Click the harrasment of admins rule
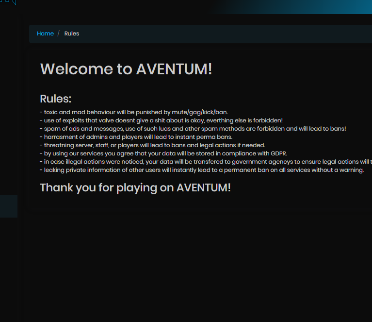 (x=136, y=137)
